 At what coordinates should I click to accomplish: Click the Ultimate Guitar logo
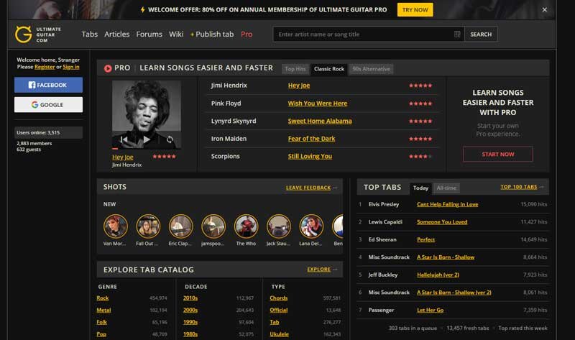coord(38,35)
